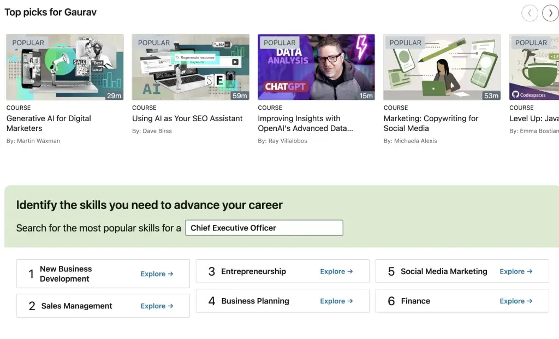The height and width of the screenshot is (339, 559).
Task: Play the Improving Insights with OpenAI's course
Action: click(x=316, y=67)
